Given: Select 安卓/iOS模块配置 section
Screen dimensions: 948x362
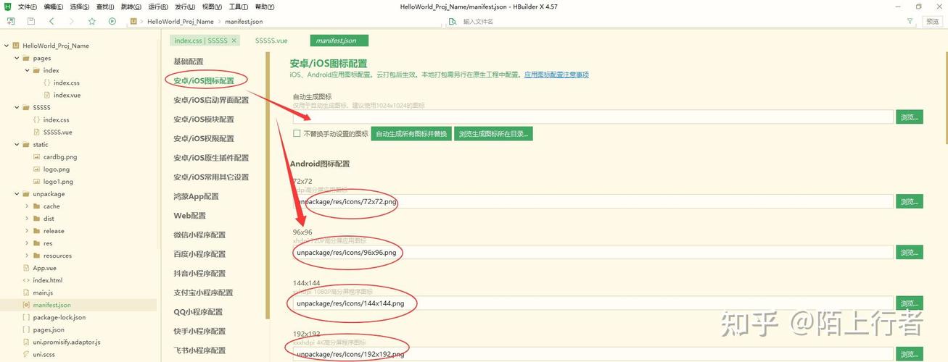Looking at the screenshot, I should 204,119.
